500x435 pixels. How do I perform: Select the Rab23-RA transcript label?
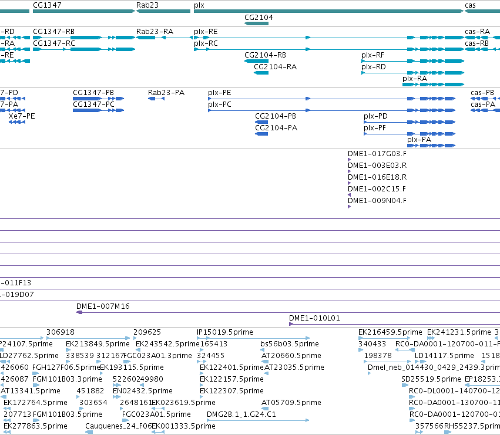click(x=155, y=32)
